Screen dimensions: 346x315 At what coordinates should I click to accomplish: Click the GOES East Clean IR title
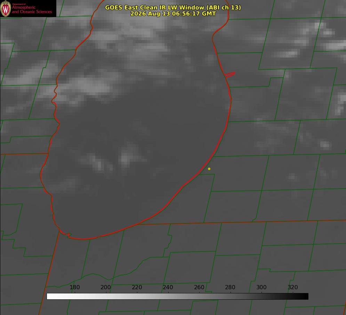pos(173,7)
